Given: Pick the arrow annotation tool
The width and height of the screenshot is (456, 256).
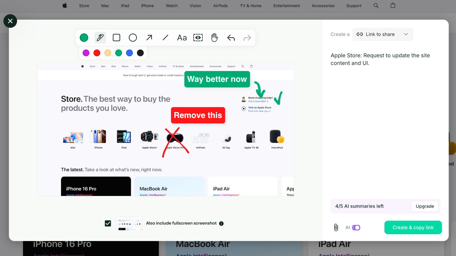Looking at the screenshot, I should (x=149, y=38).
